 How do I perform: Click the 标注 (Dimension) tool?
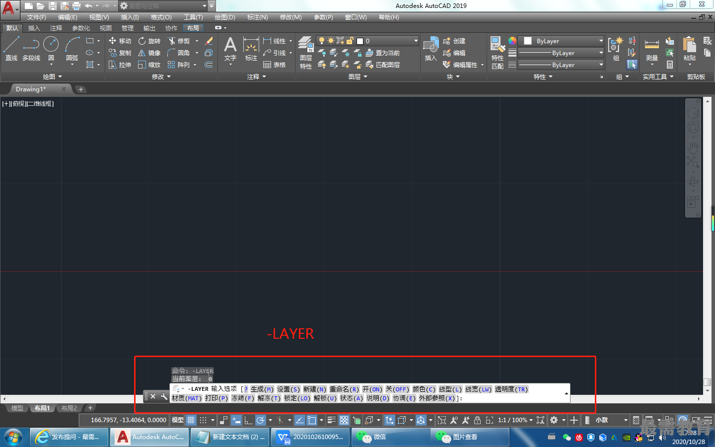click(251, 49)
